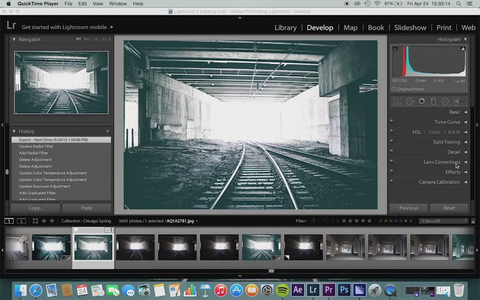Open the File menu
The height and width of the screenshot is (300, 480).
coord(68,4)
